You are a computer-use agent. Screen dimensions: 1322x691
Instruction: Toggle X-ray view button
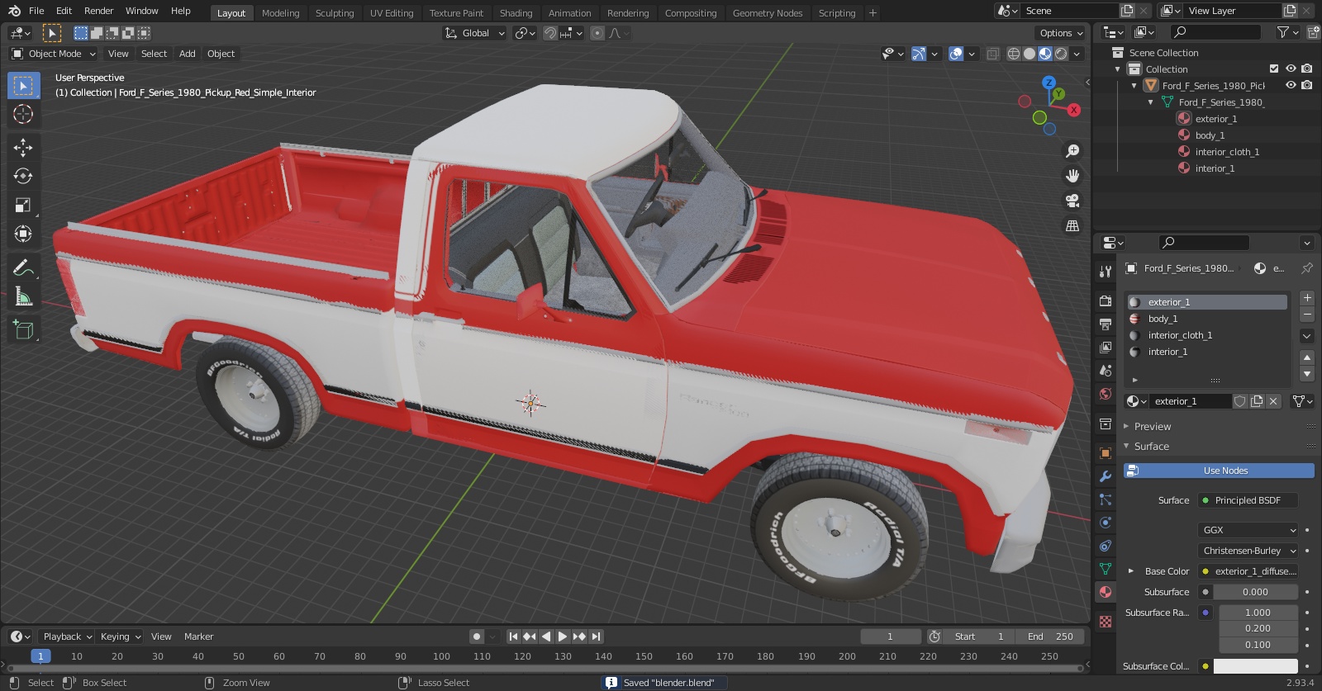(992, 54)
